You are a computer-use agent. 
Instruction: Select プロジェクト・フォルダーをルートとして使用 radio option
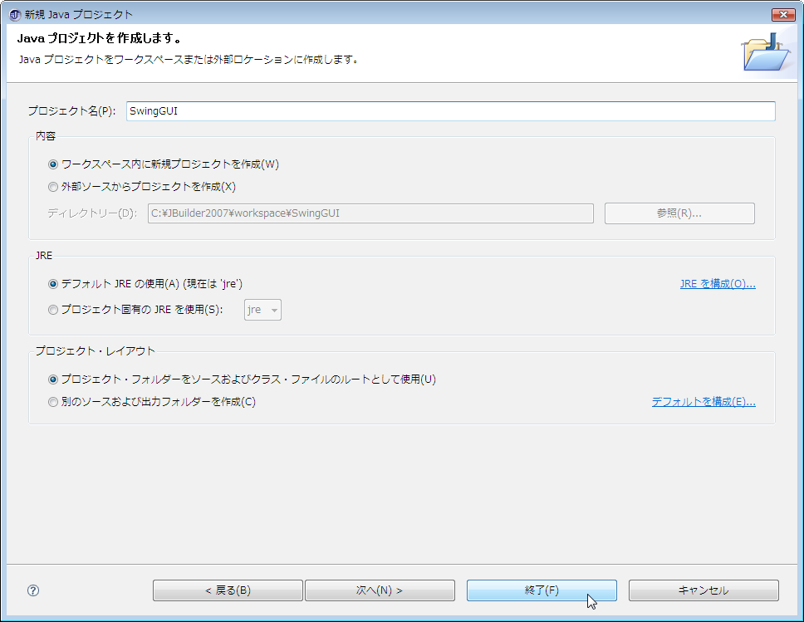(x=54, y=380)
